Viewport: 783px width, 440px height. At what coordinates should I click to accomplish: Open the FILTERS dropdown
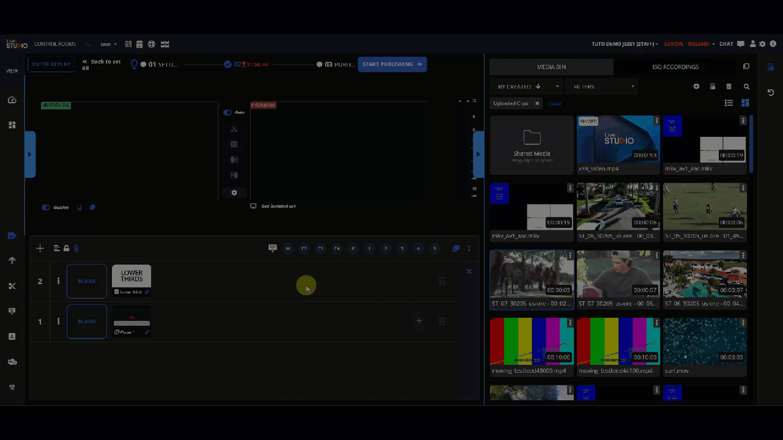pos(602,87)
